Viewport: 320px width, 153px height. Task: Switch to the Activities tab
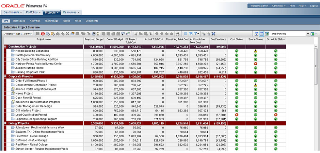35,21
